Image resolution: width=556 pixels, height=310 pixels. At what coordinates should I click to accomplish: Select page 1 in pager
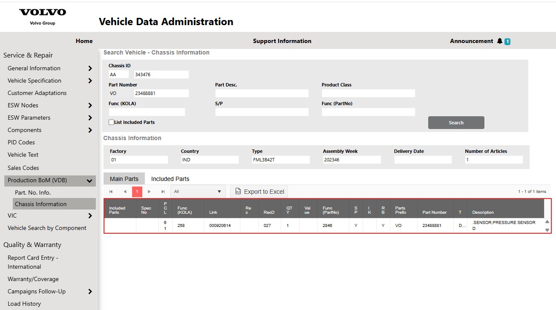[137, 192]
